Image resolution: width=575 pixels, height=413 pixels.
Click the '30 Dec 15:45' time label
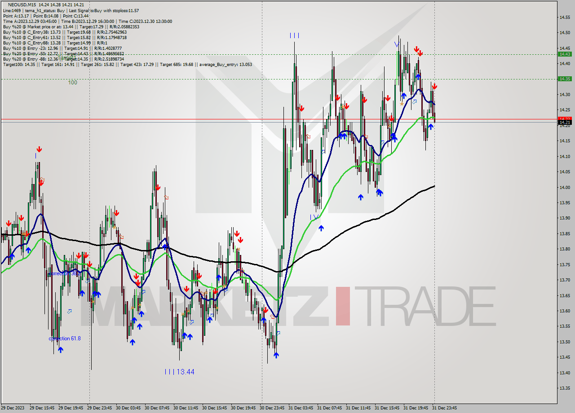[x=214, y=408]
